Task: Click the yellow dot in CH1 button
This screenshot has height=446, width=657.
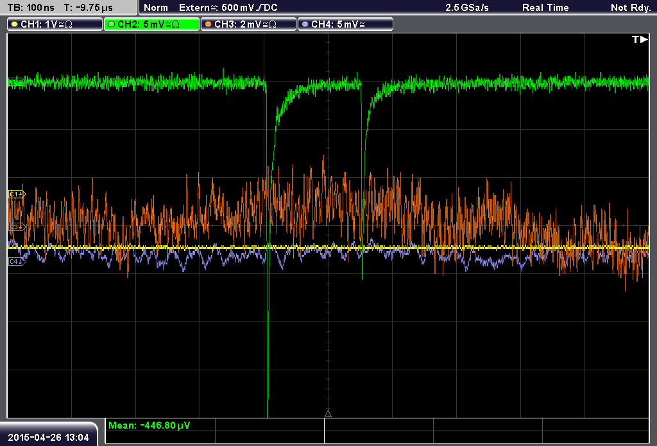Action: (x=14, y=24)
